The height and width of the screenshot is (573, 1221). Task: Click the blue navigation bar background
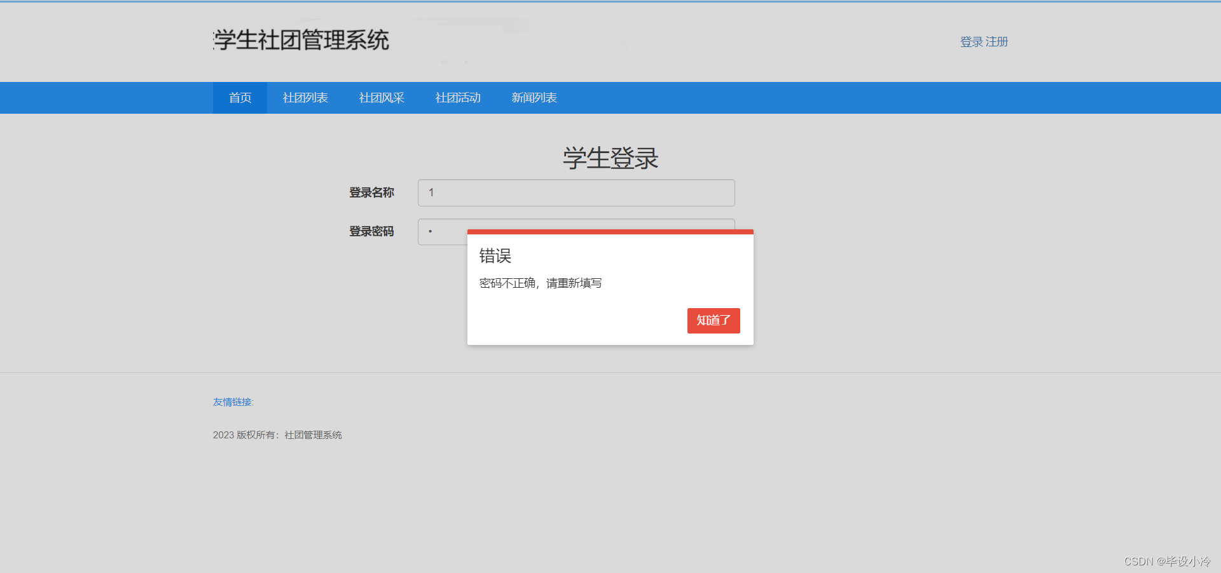coord(763,97)
